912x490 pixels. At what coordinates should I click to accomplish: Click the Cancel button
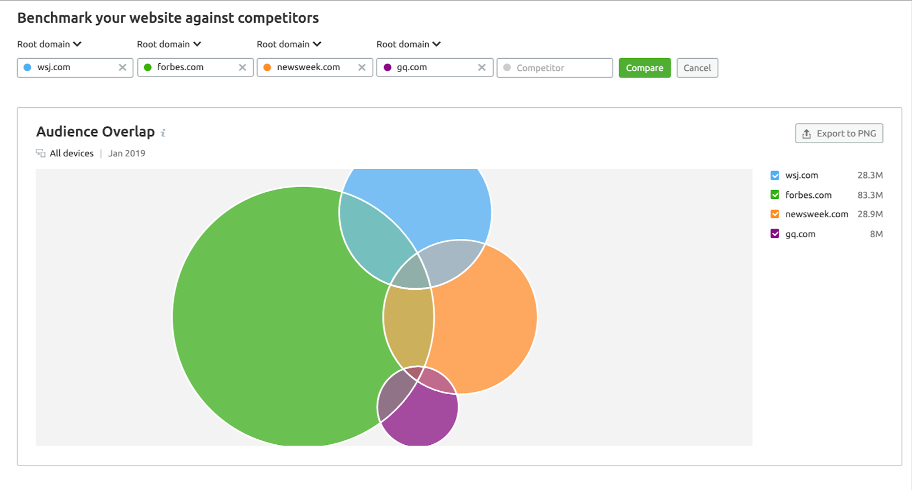pyautogui.click(x=697, y=68)
